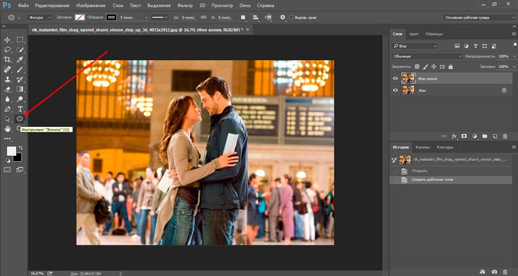Open the Фигура tool mode dropdown
Screen dimensions: 518x276
tap(39, 17)
